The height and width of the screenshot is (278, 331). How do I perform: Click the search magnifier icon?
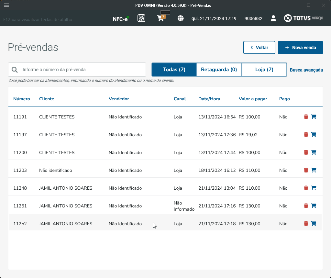click(x=15, y=70)
